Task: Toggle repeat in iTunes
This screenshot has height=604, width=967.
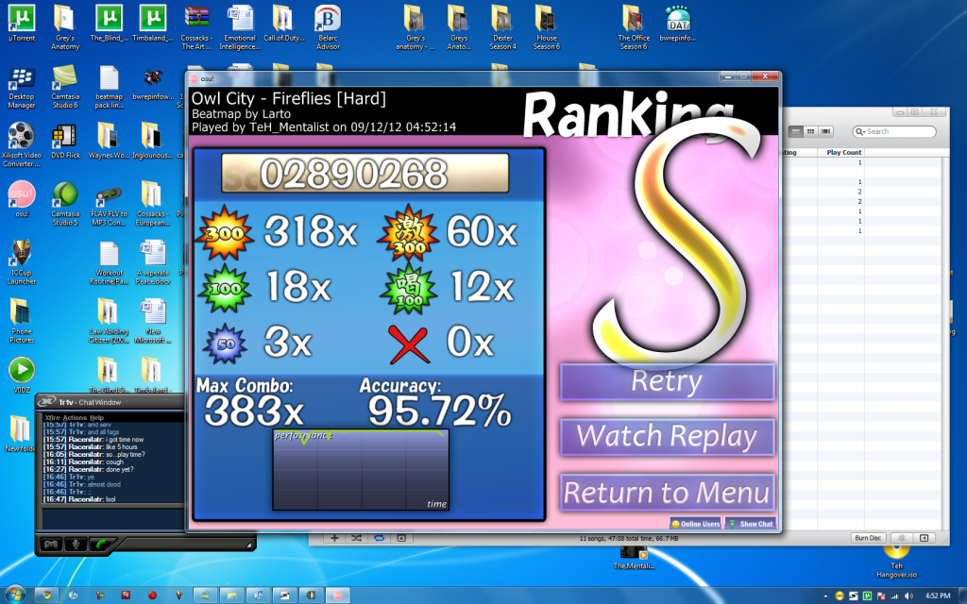Action: pos(379,538)
